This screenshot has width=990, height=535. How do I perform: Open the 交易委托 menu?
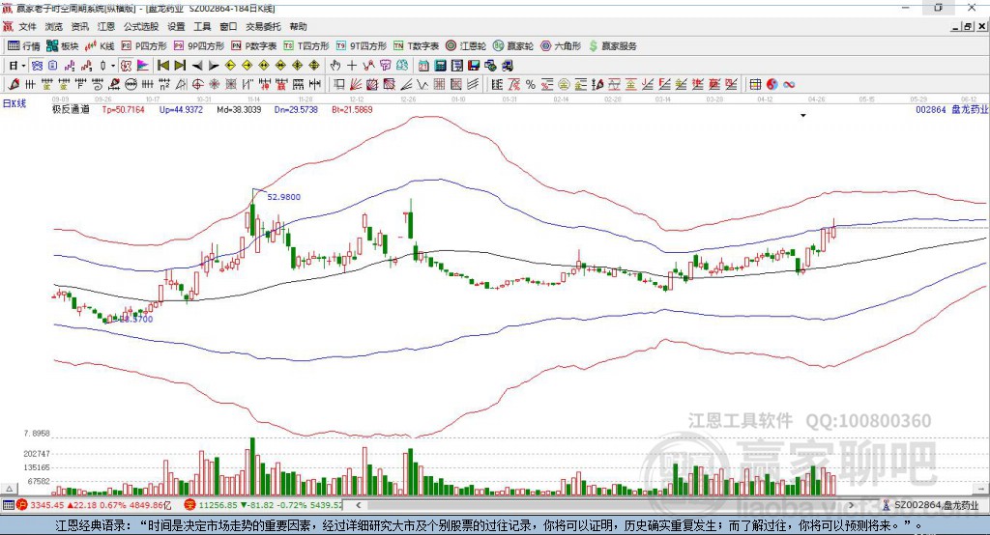(x=263, y=26)
